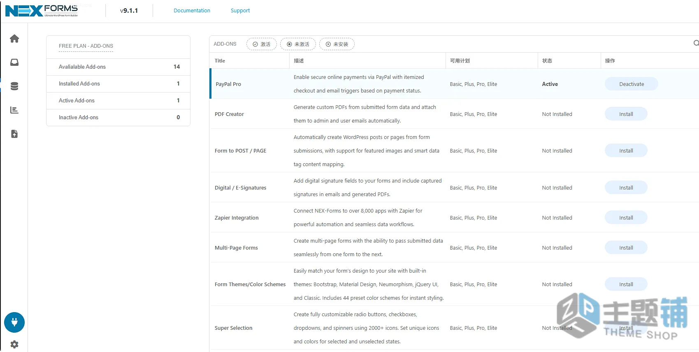Select the PayPal Pro title
Viewport: 699px width, 352px height.
point(228,84)
